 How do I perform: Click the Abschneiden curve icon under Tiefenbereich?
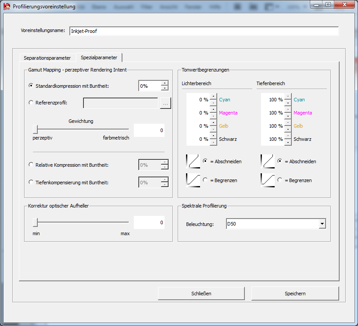[267, 161]
